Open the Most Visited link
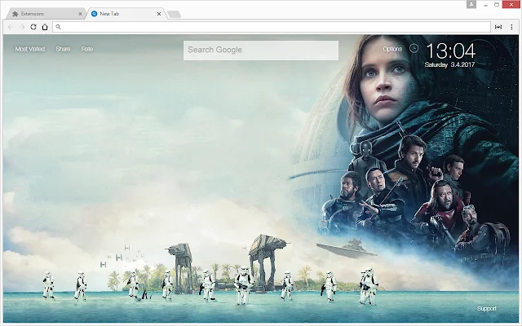The image size is (522, 326). (30, 49)
